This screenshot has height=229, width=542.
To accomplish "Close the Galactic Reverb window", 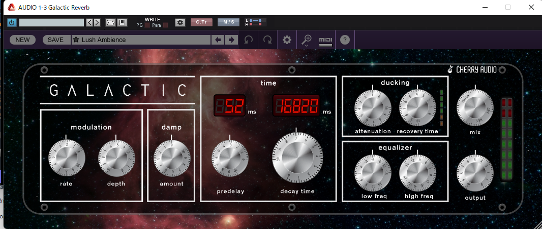I will tap(531, 7).
